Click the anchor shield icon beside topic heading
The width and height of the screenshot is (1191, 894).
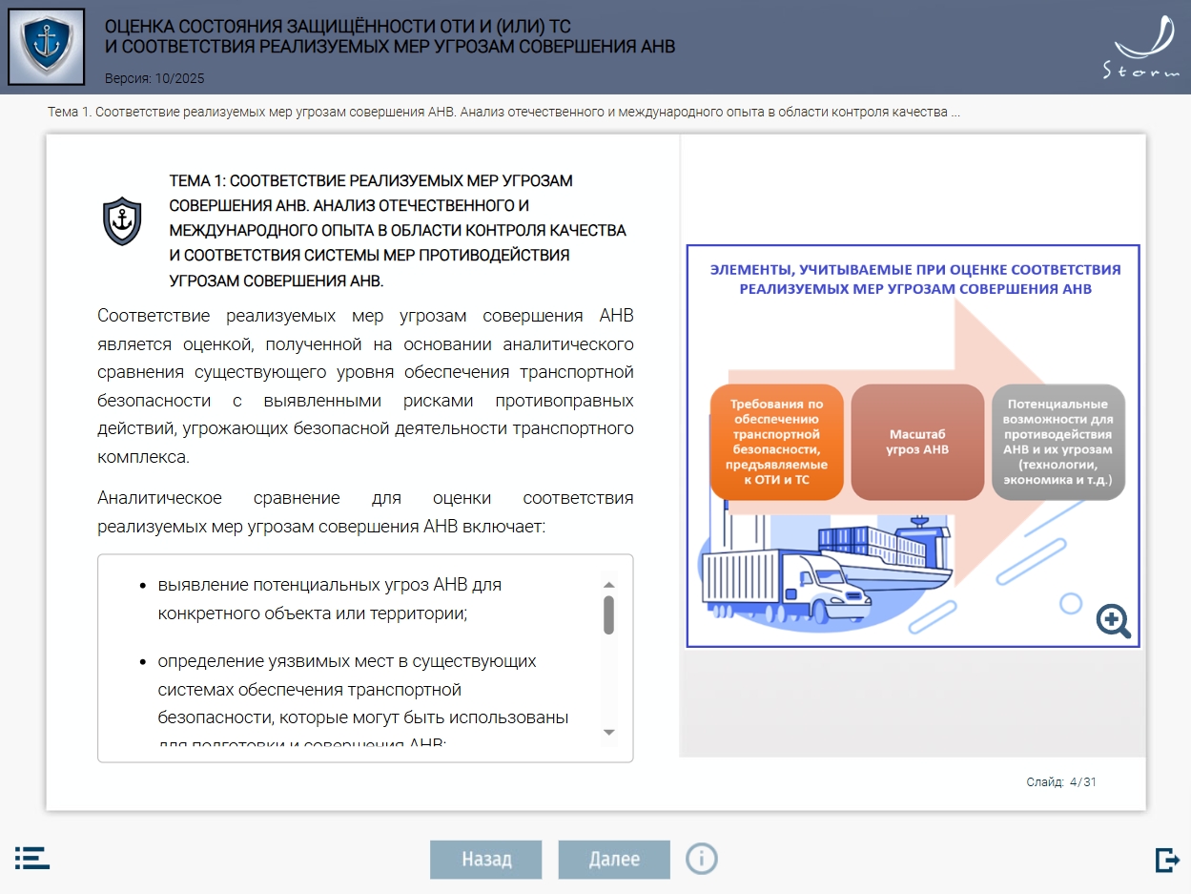122,221
